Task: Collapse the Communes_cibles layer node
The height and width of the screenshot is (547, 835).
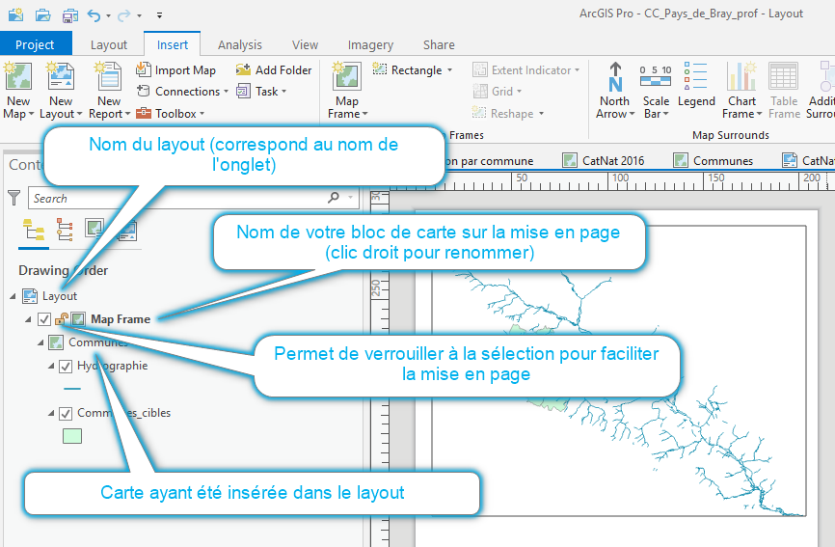Action: coord(51,413)
